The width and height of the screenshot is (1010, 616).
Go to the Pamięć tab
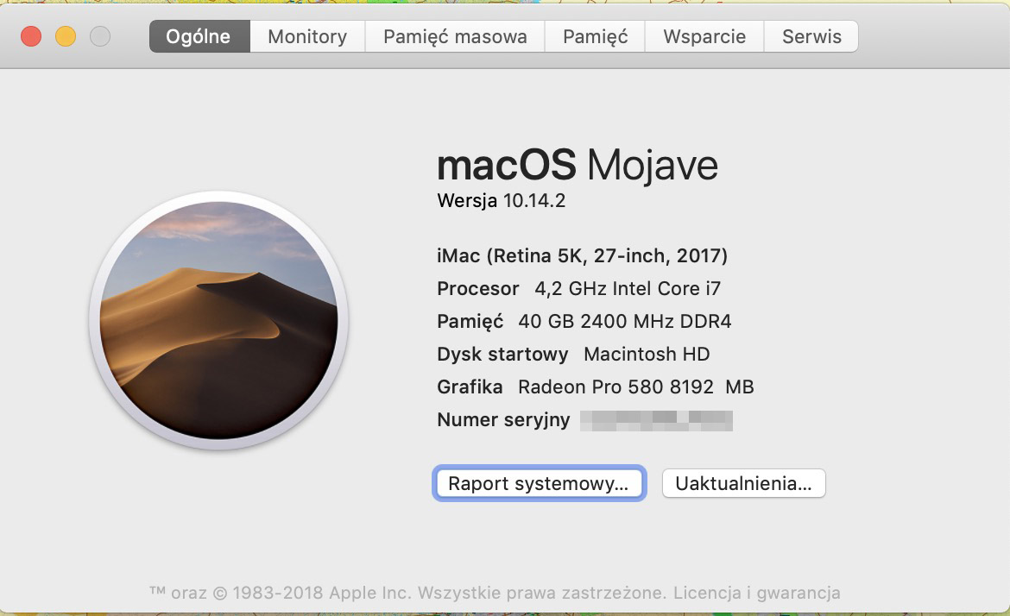pyautogui.click(x=595, y=36)
